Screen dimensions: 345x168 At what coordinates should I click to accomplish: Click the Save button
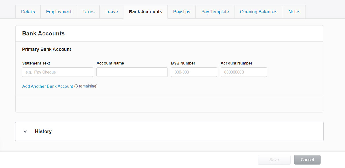pos(274,159)
